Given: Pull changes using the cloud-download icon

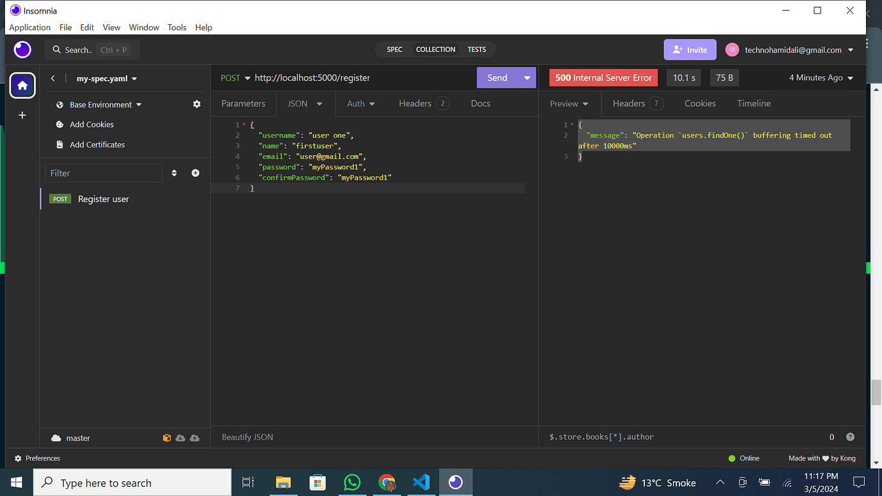Looking at the screenshot, I should pyautogui.click(x=181, y=438).
